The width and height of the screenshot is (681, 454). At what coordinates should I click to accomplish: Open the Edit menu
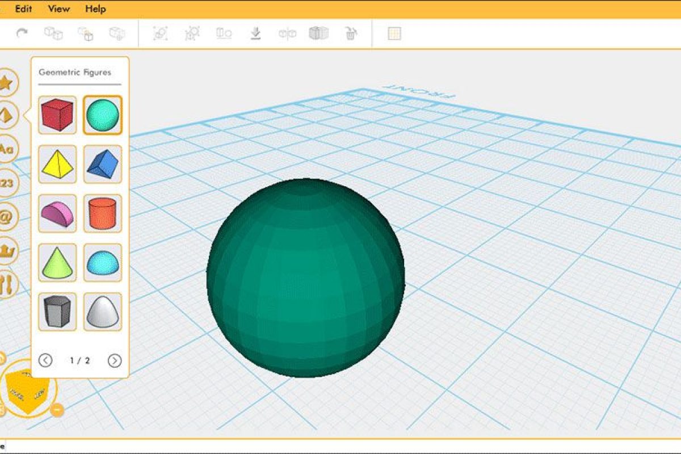coord(23,9)
